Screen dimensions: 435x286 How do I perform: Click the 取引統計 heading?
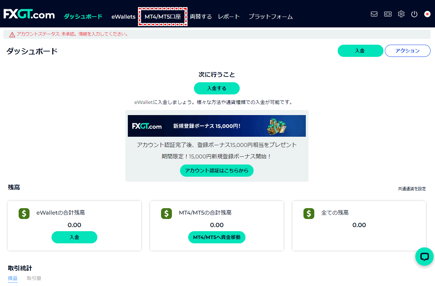[x=20, y=268]
